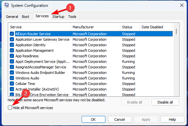Click Microsoft Corporation in App Readiness row
The height and width of the screenshot is (126, 188).
coord(89,56)
